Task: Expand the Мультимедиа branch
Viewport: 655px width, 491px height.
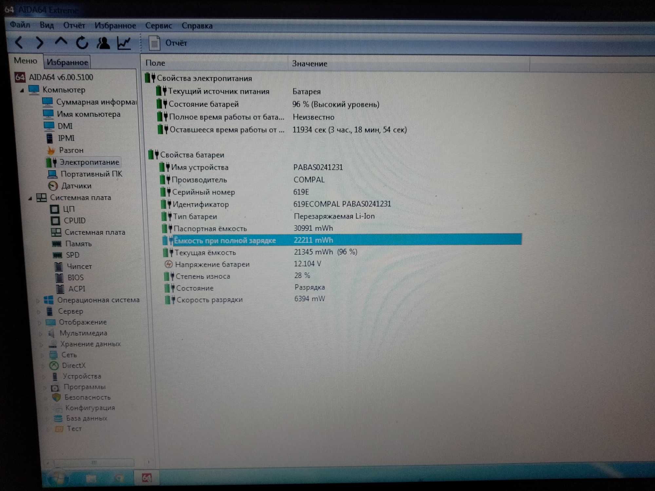Action: point(41,334)
